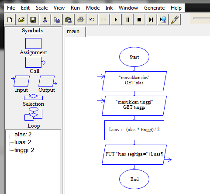Pause the flowchart execution
Screen dimensions: 210x194
point(127,20)
